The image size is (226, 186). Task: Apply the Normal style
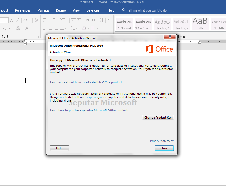coord(125,24)
